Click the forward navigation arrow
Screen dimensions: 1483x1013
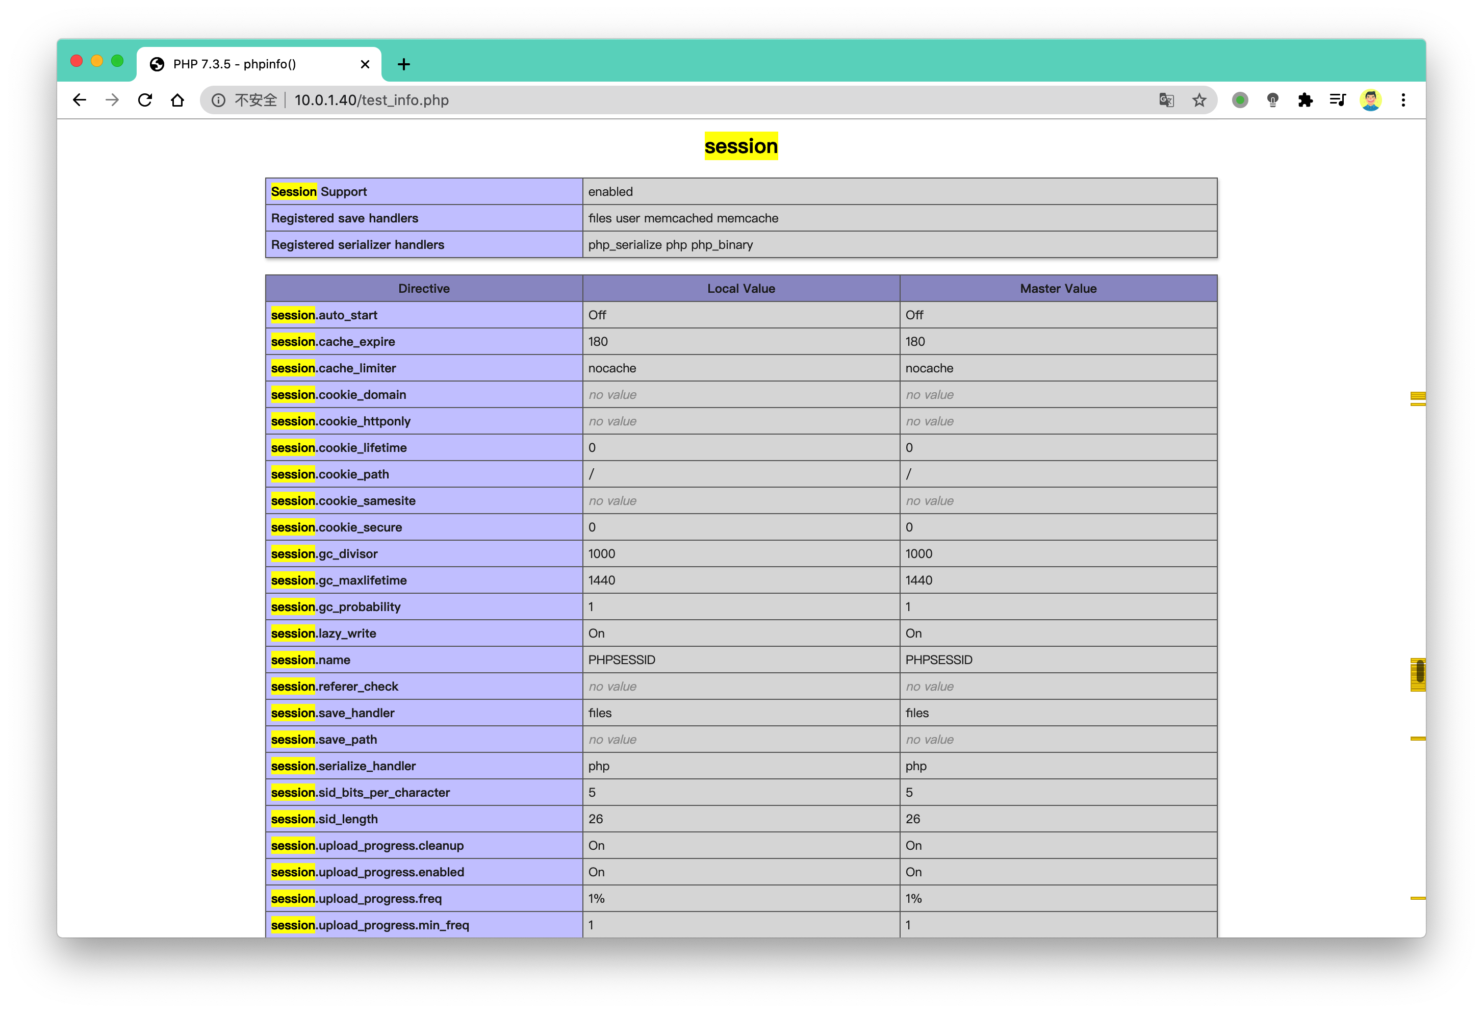(112, 100)
